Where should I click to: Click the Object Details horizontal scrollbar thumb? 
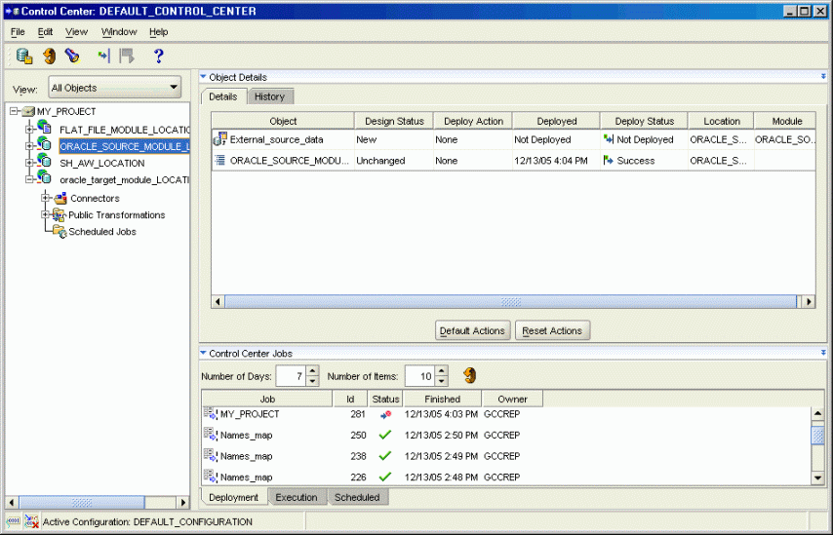click(x=510, y=301)
